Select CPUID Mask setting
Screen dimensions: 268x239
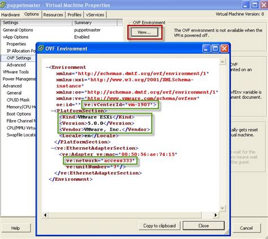point(18,100)
